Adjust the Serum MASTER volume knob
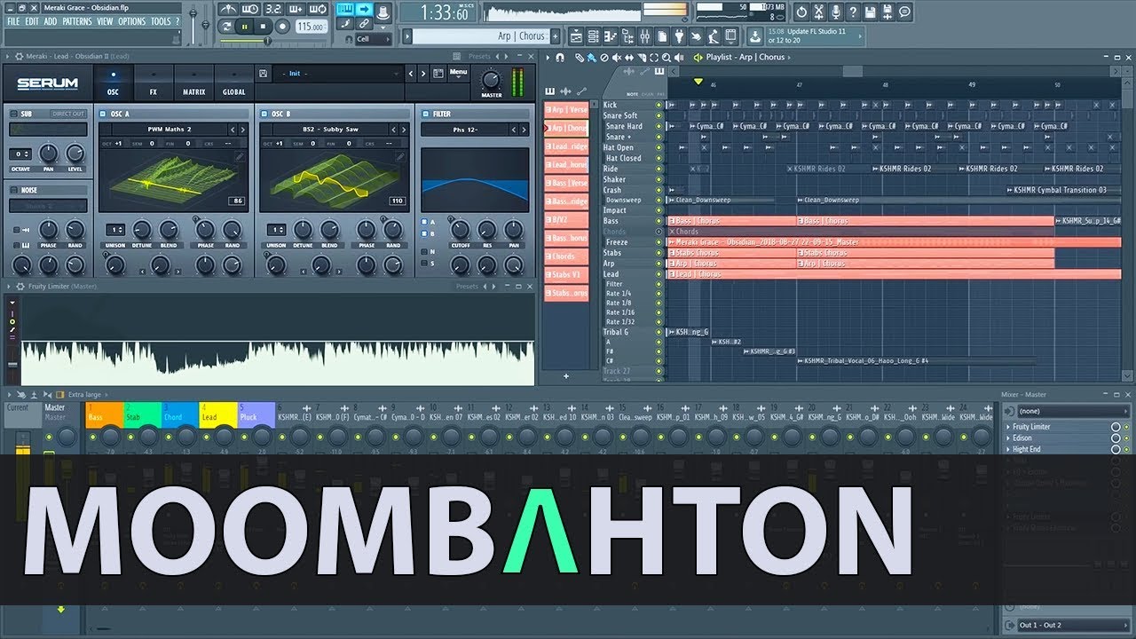 pyautogui.click(x=491, y=78)
